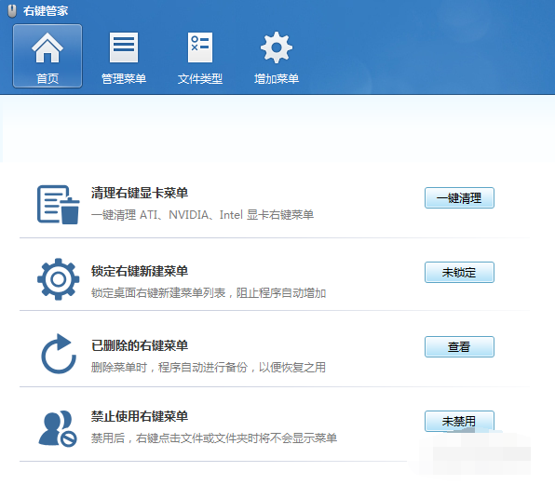
Task: Open the 文件类型 document icon
Action: tap(200, 47)
